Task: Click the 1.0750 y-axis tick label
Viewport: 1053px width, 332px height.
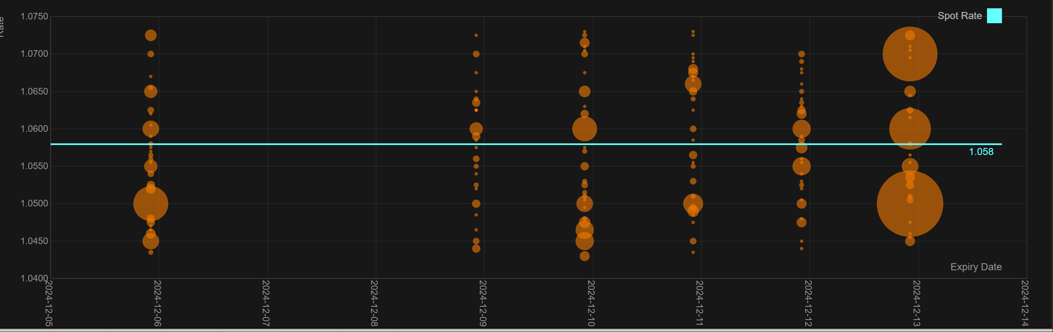Action: coord(34,17)
